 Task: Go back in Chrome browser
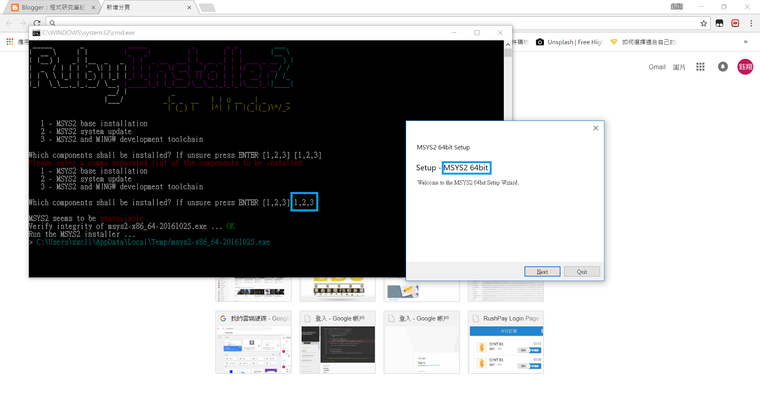pyautogui.click(x=9, y=23)
